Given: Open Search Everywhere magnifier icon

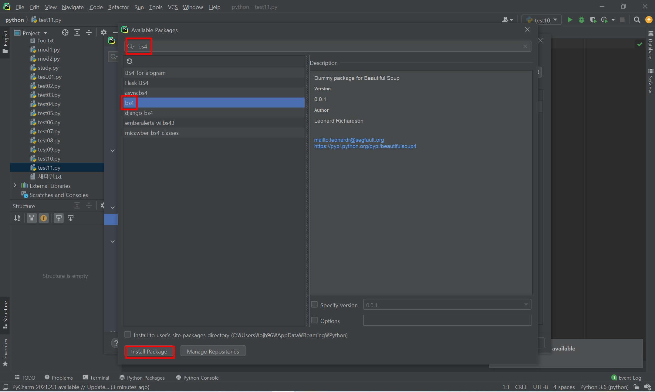Looking at the screenshot, I should pos(637,20).
